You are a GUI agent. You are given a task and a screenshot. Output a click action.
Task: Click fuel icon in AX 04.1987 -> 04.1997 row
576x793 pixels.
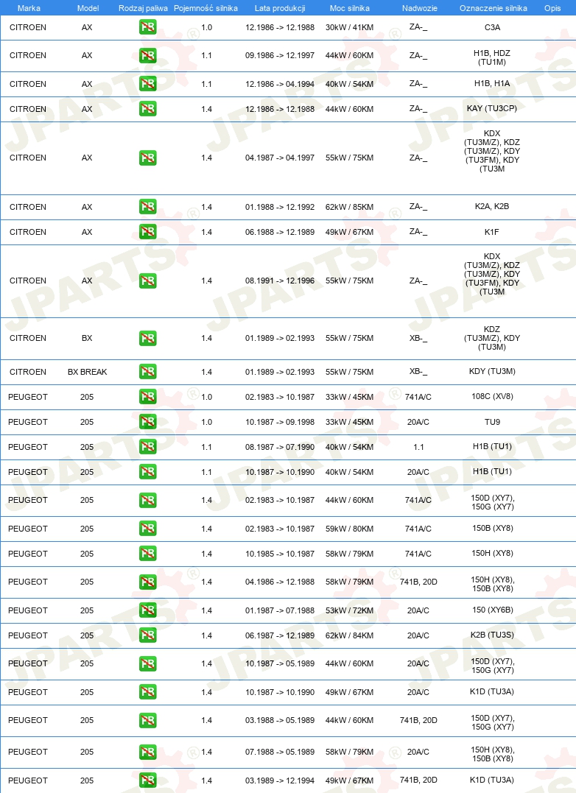click(x=147, y=158)
